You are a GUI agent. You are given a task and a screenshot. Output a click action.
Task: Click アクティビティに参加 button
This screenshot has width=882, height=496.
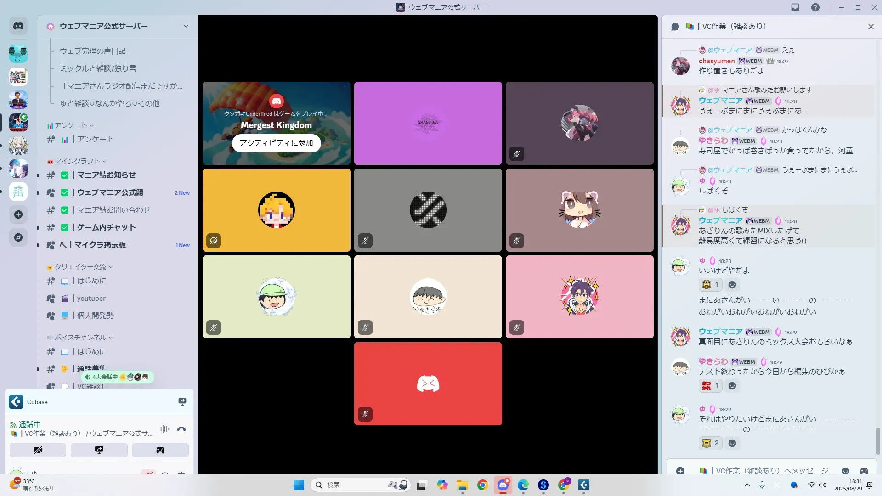pyautogui.click(x=276, y=143)
